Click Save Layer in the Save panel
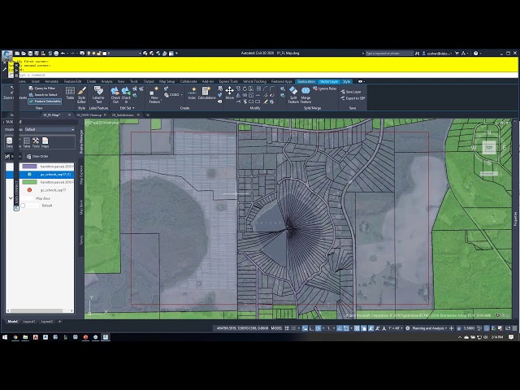Image resolution: width=520 pixels, height=390 pixels. pos(351,92)
